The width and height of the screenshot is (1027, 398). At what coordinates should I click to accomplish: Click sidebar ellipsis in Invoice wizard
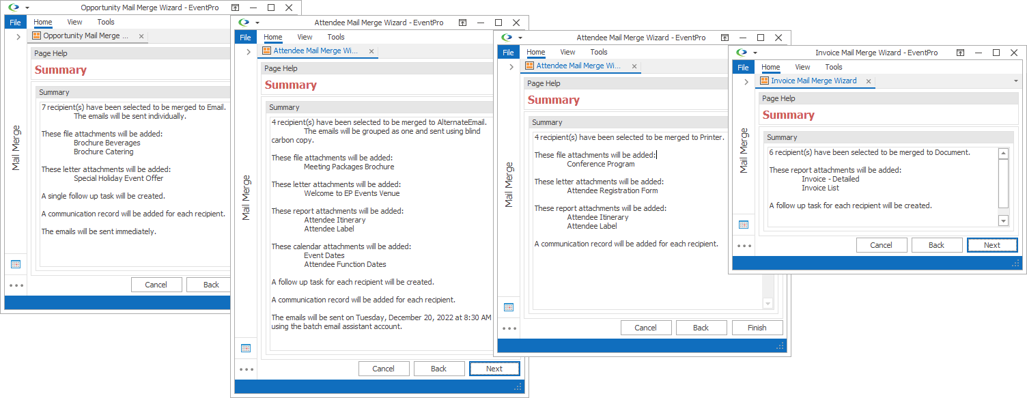(744, 246)
